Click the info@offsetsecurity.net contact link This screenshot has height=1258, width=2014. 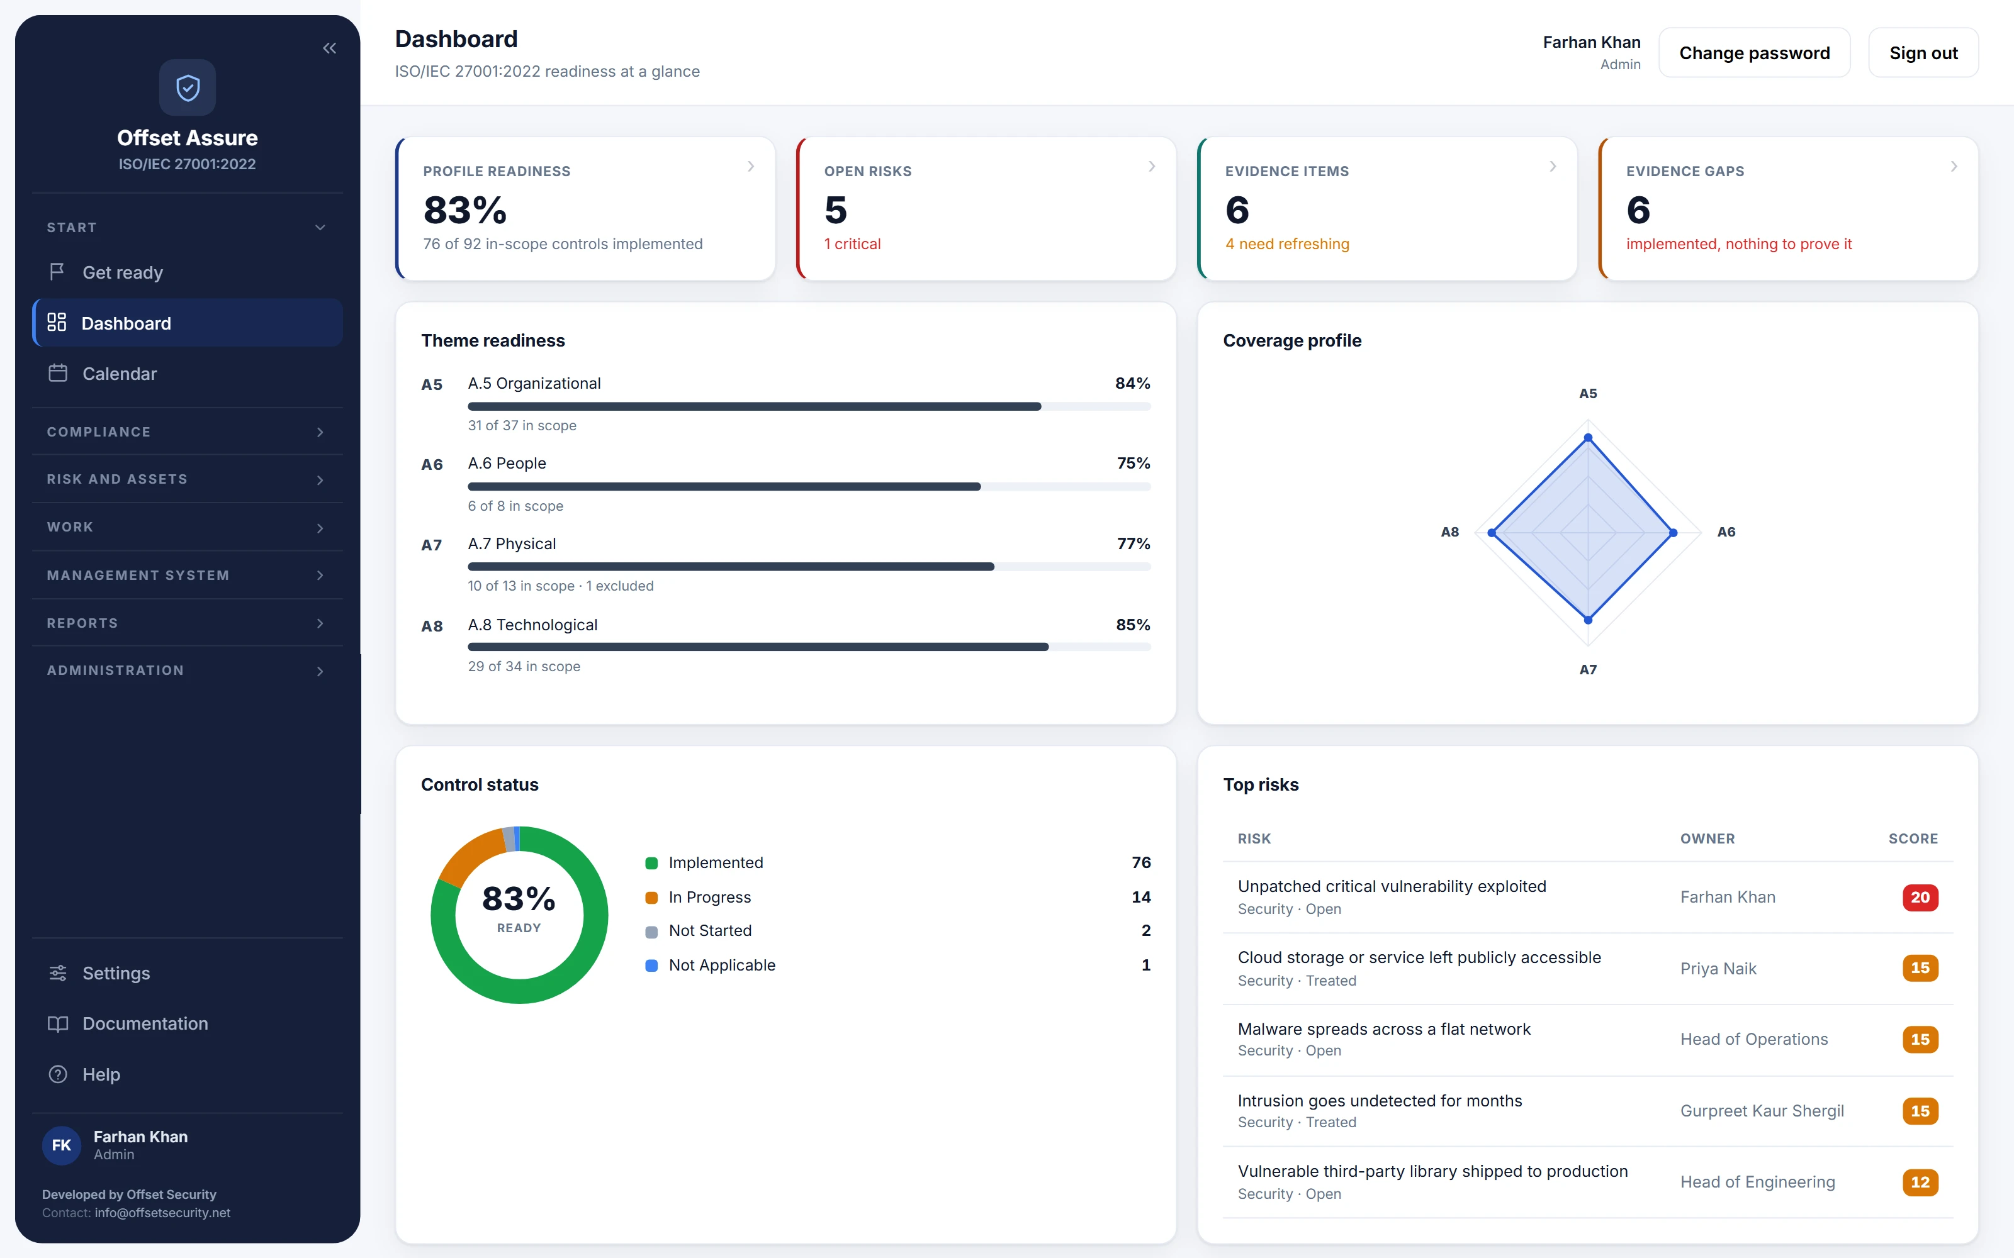(x=162, y=1212)
